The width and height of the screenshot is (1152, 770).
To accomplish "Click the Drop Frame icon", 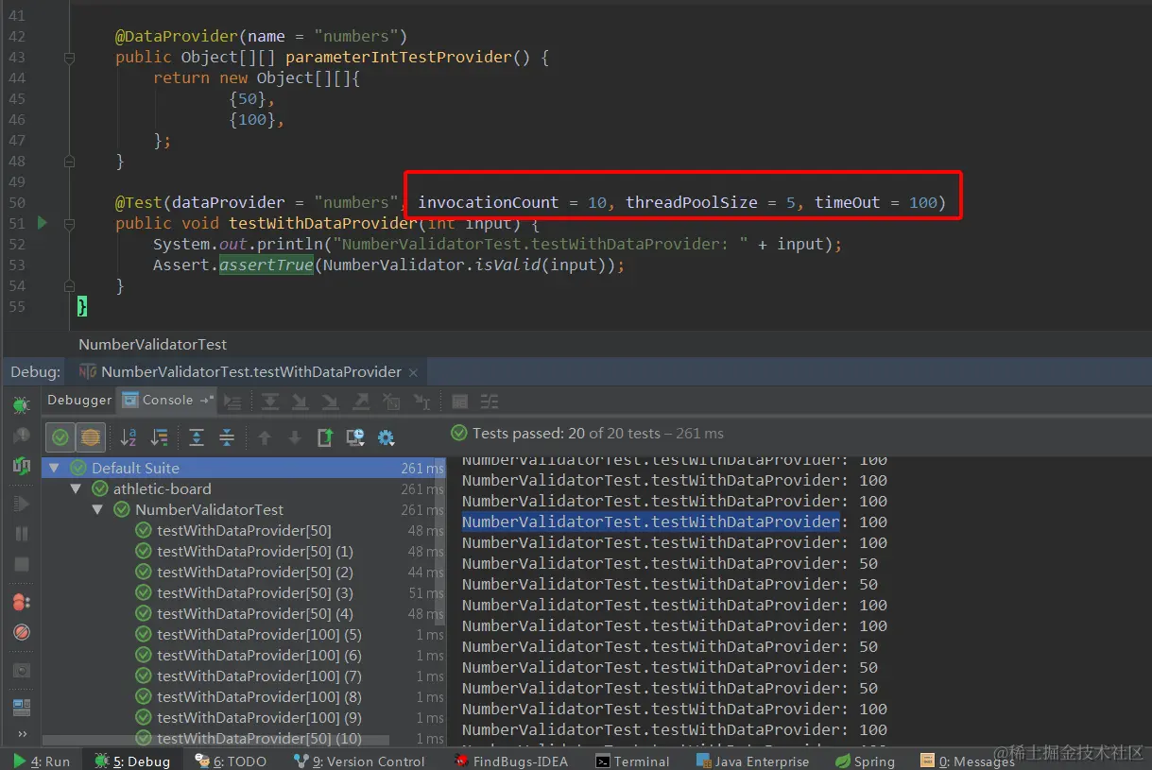I will (x=391, y=402).
